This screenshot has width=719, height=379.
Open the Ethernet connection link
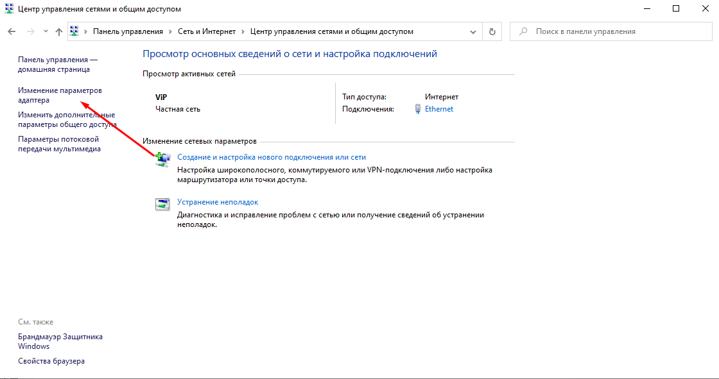click(439, 109)
